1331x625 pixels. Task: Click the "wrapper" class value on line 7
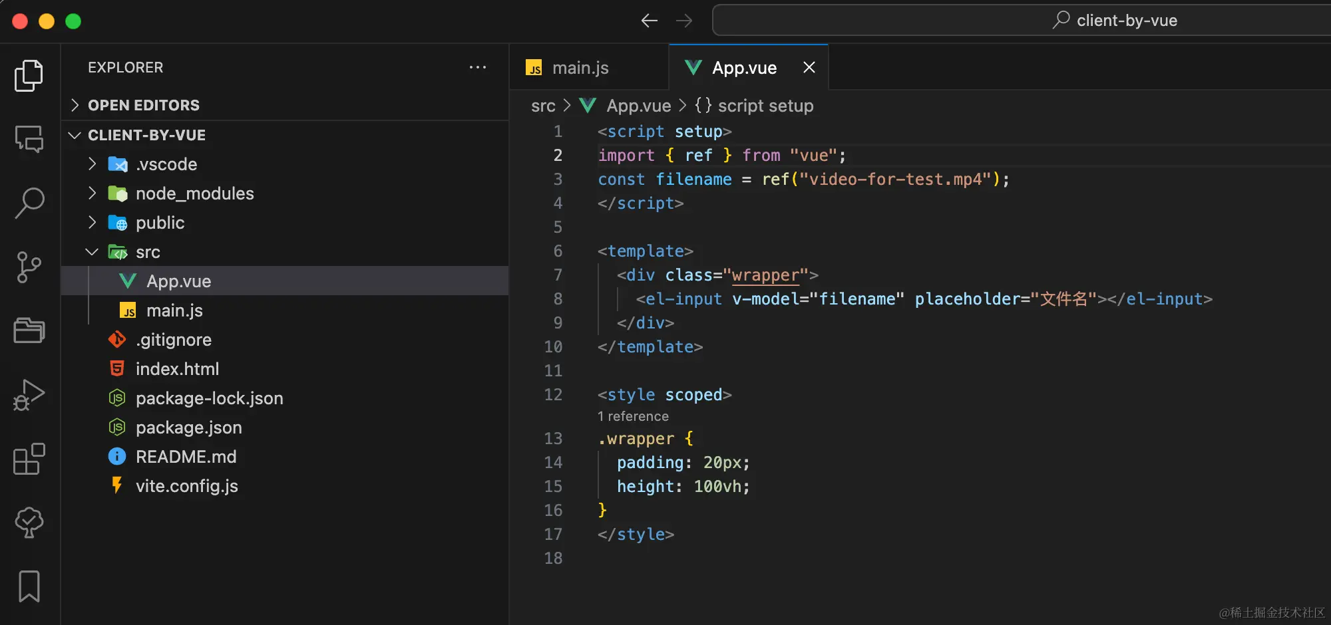click(x=765, y=275)
